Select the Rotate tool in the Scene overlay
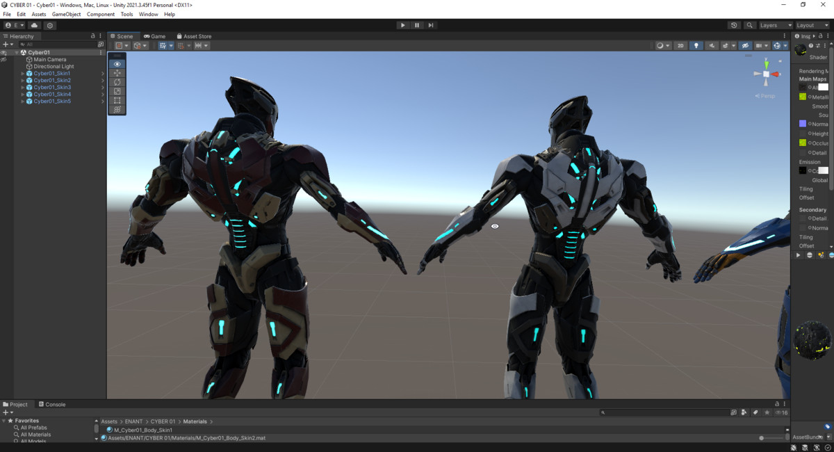This screenshot has width=834, height=452. pos(117,82)
